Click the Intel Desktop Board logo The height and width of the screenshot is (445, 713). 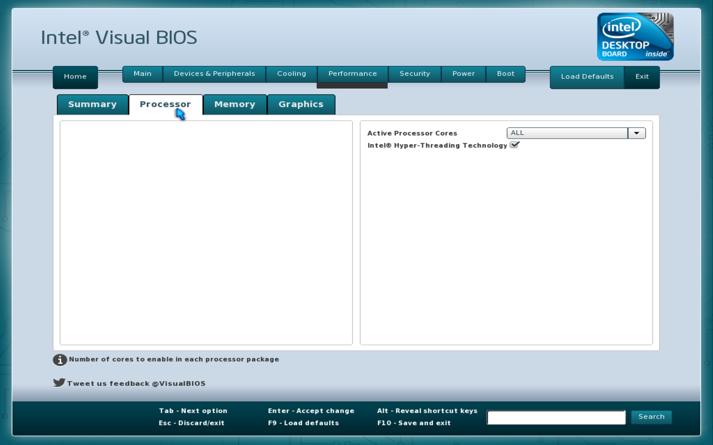(635, 36)
